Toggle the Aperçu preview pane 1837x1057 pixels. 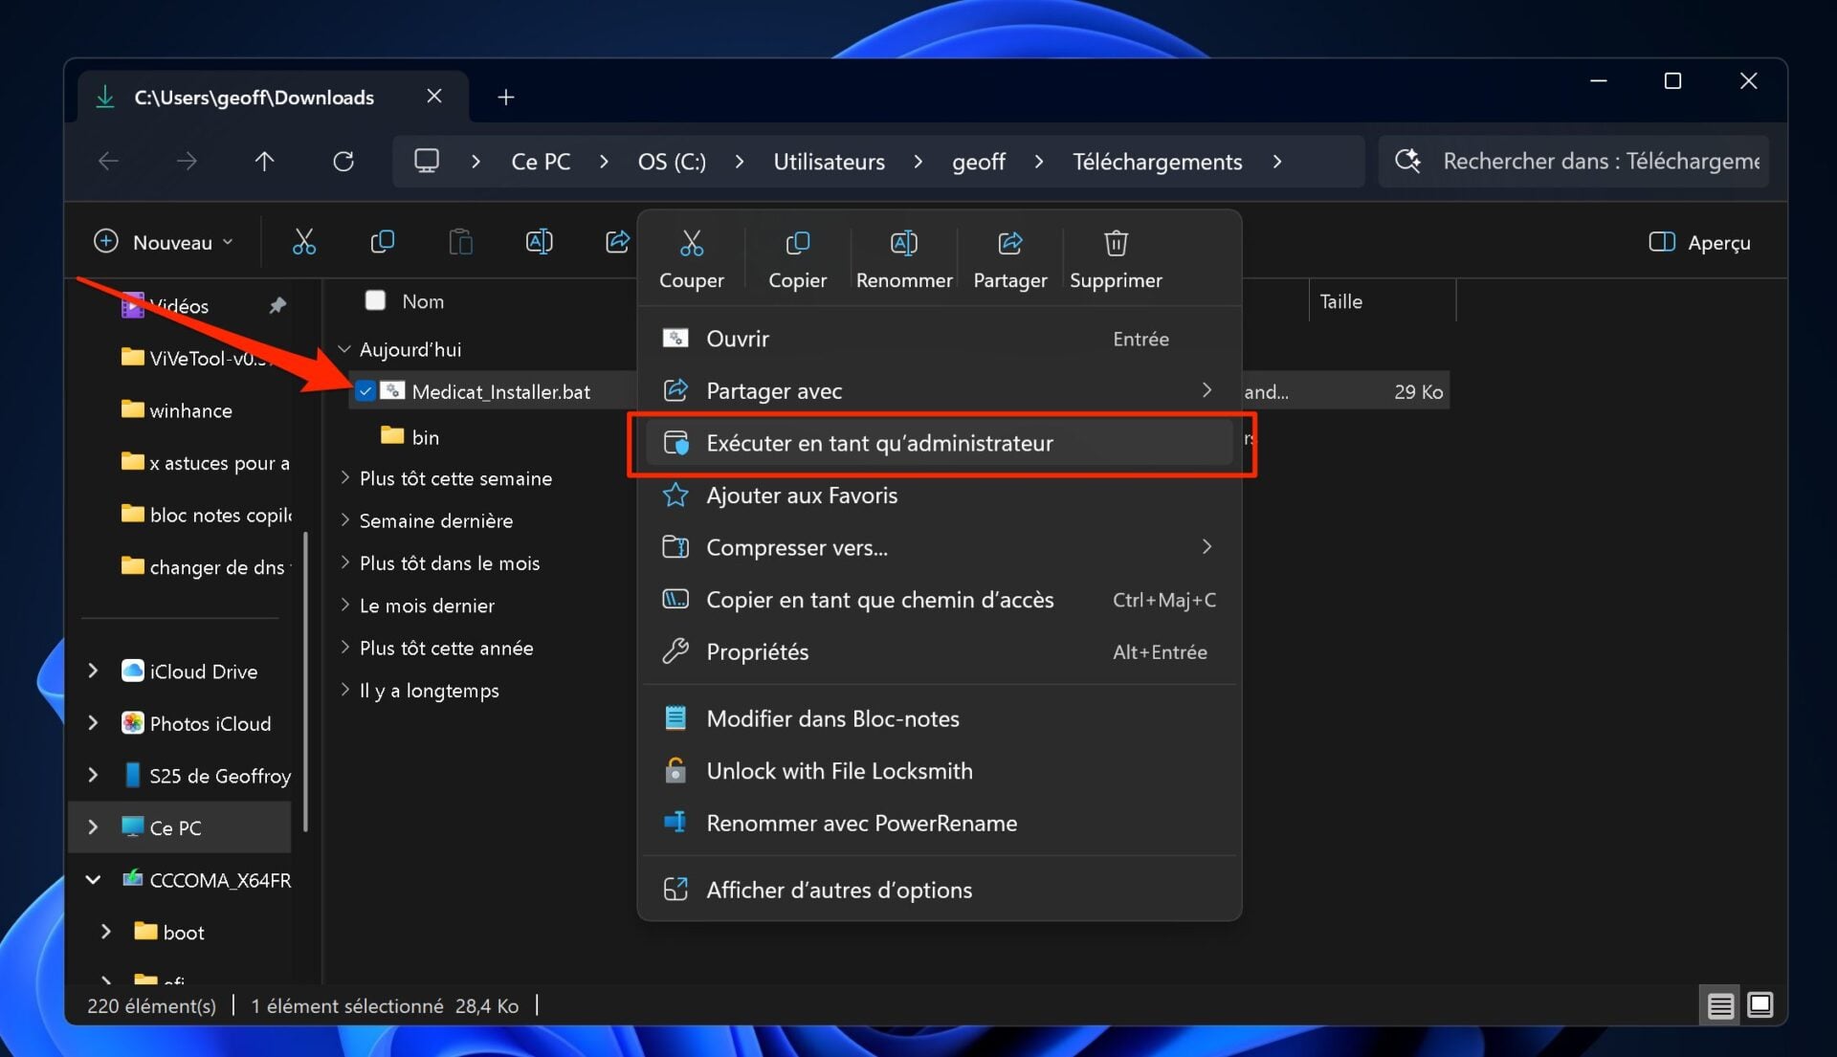pyautogui.click(x=1699, y=243)
